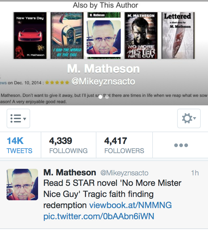
Task: Open the three-dots more options menu
Action: 181,145
